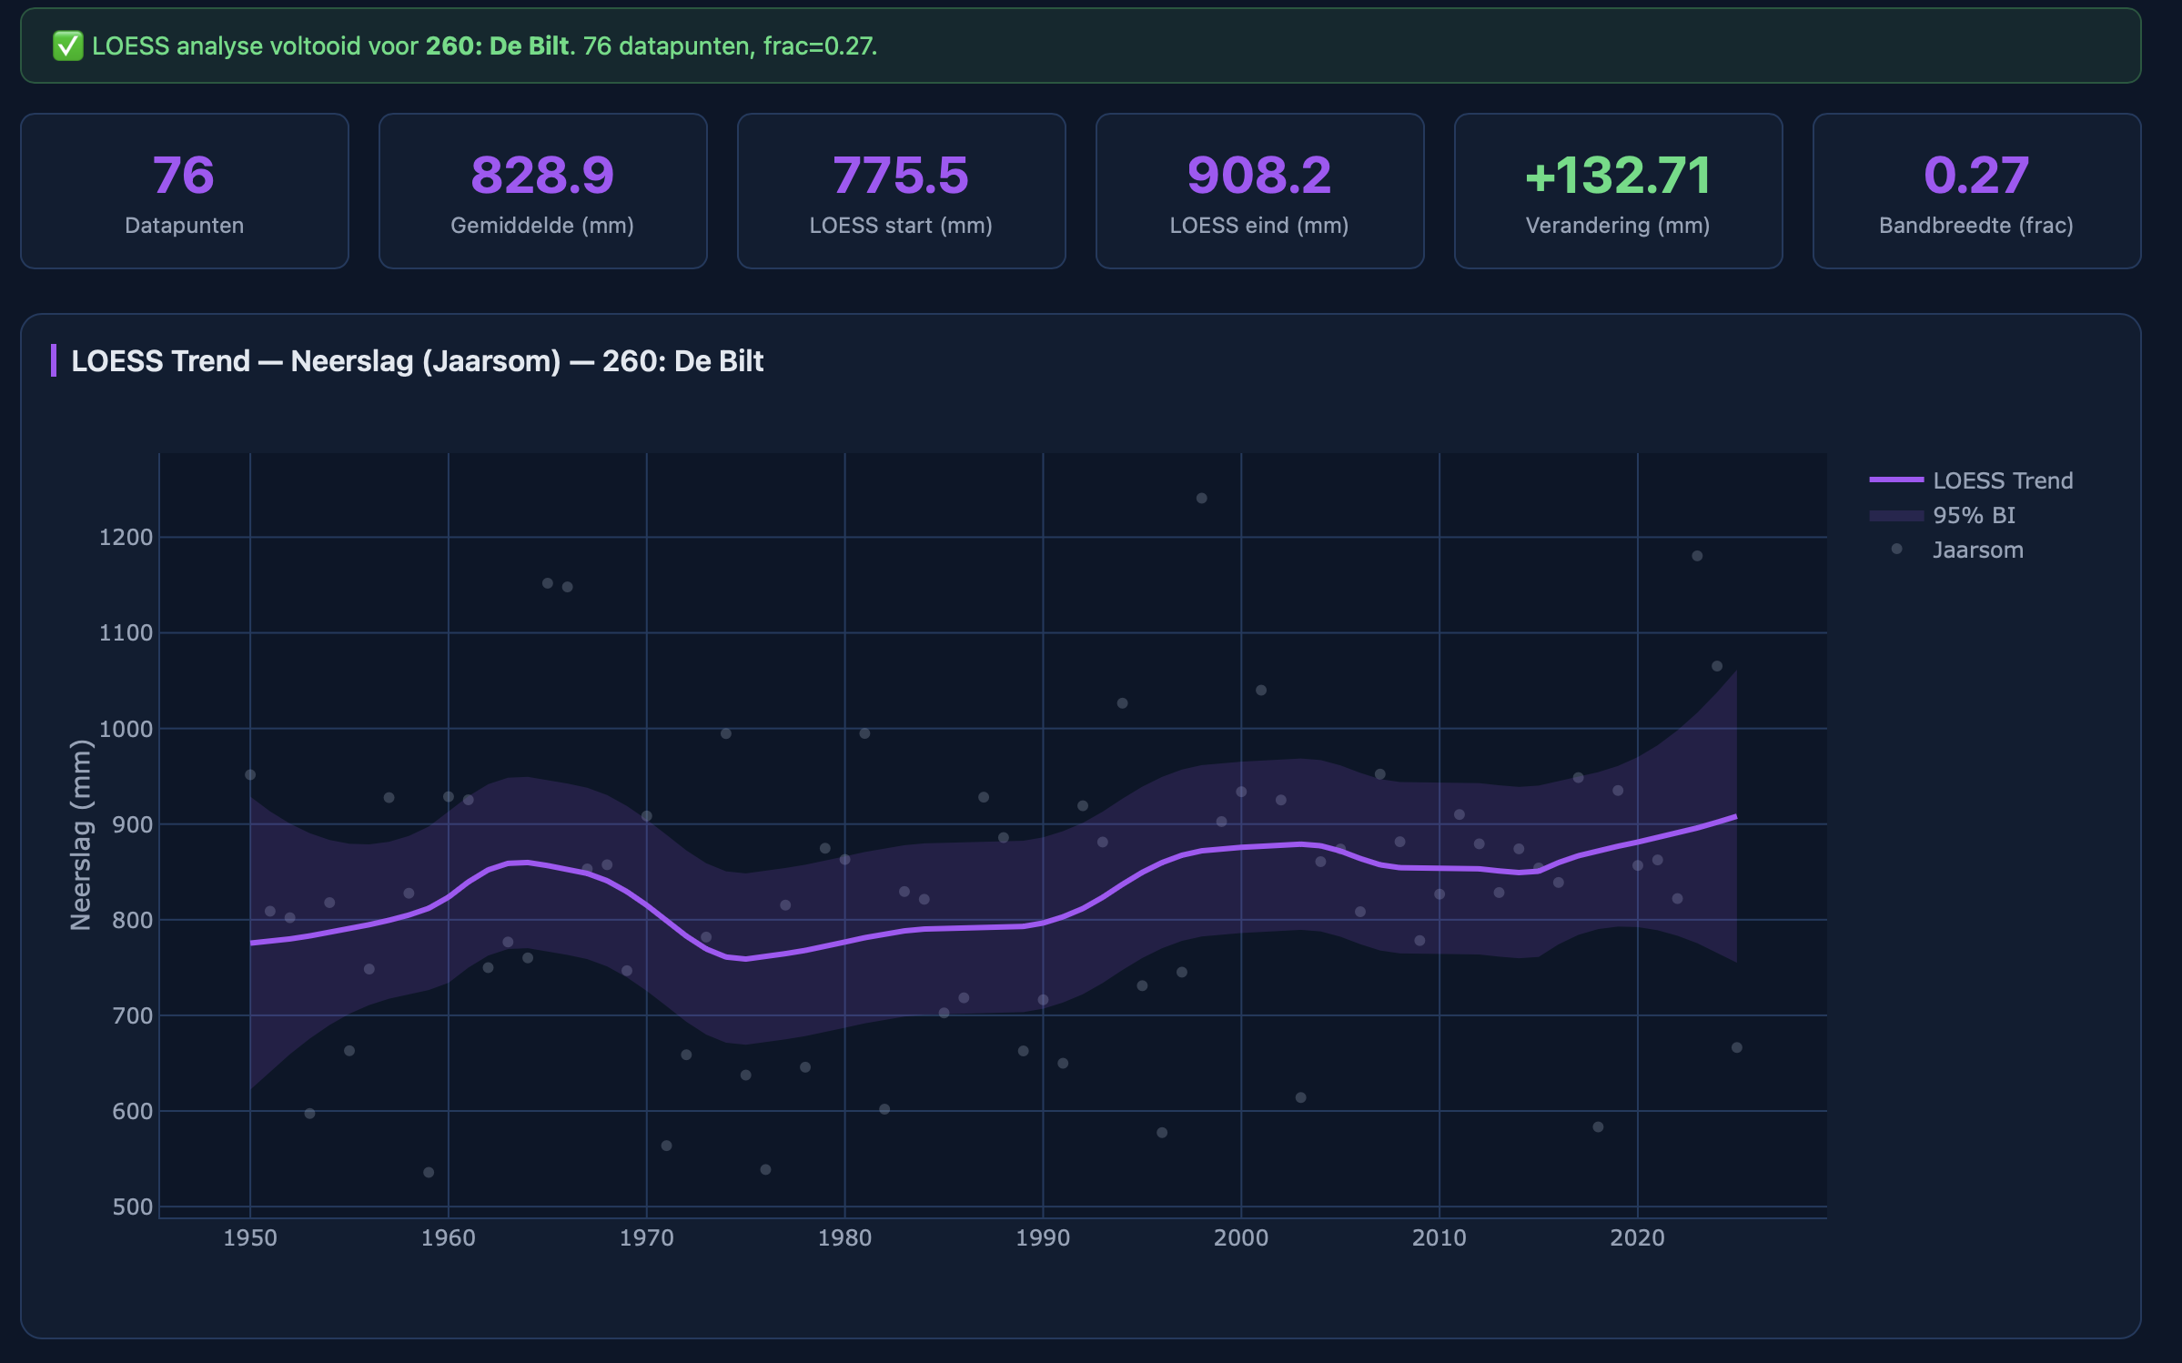Click the Jaarsom legend dot marker

(1896, 549)
